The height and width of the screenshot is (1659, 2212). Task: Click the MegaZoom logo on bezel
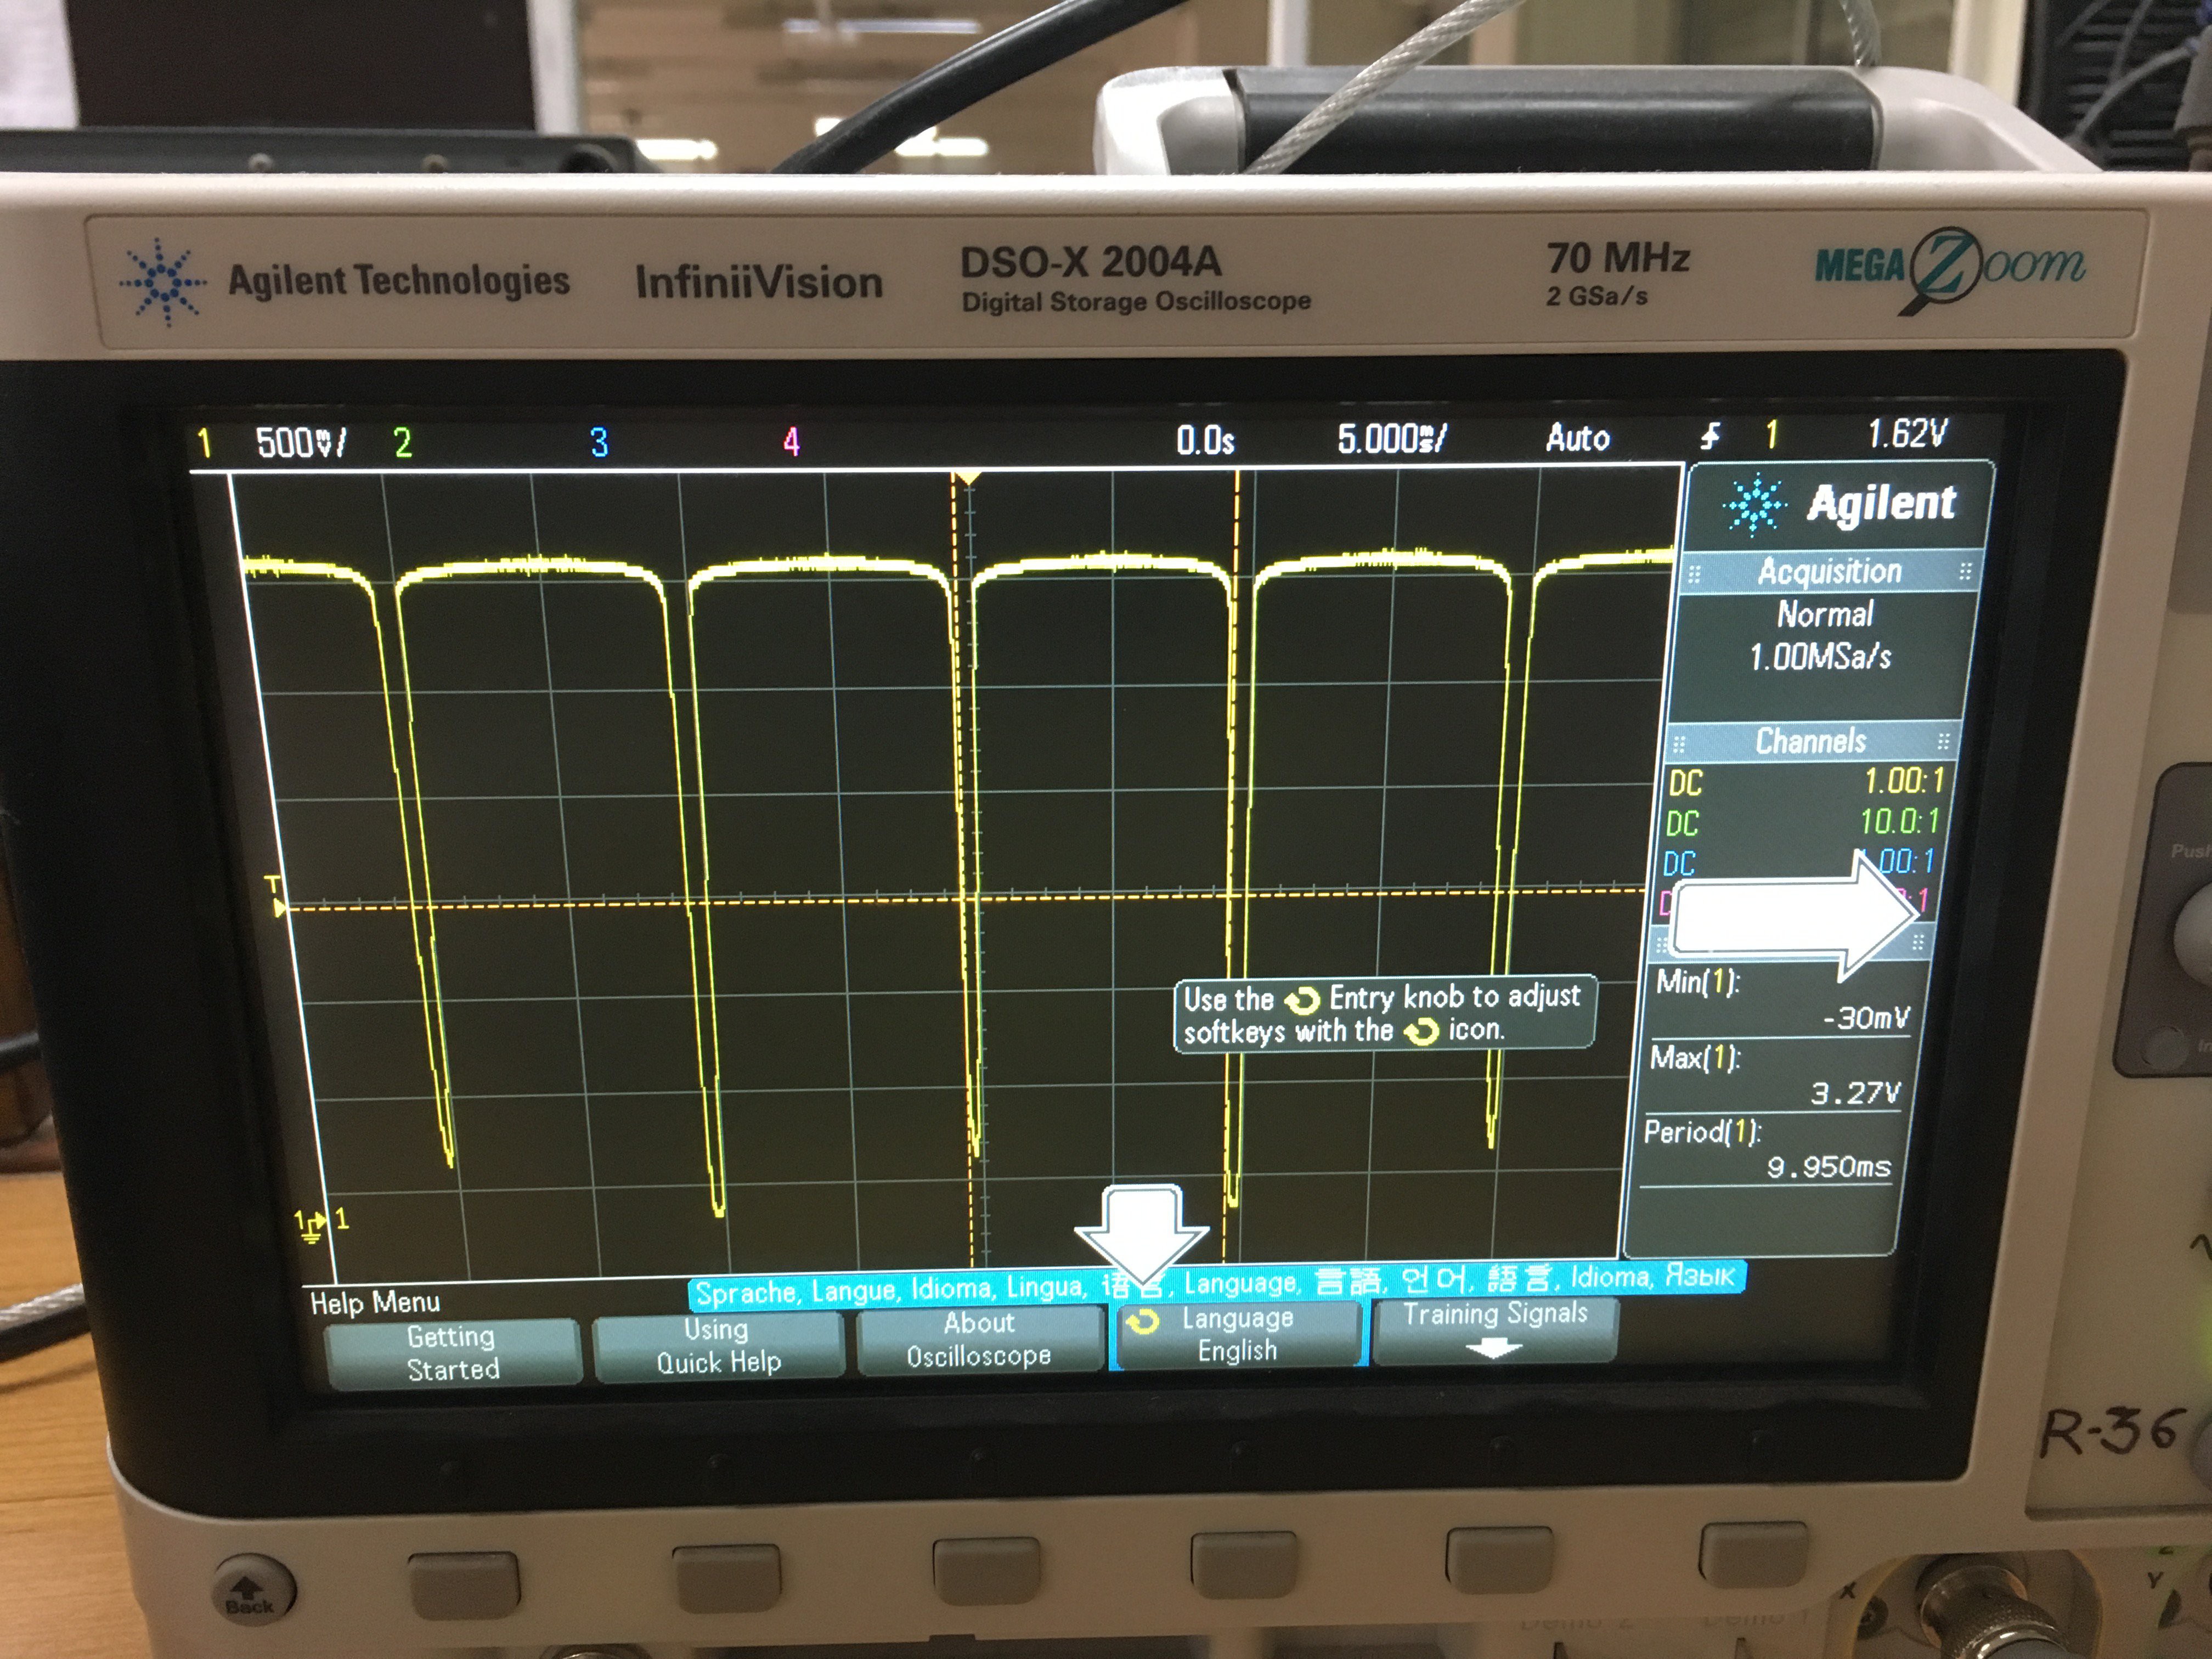(x=1950, y=270)
